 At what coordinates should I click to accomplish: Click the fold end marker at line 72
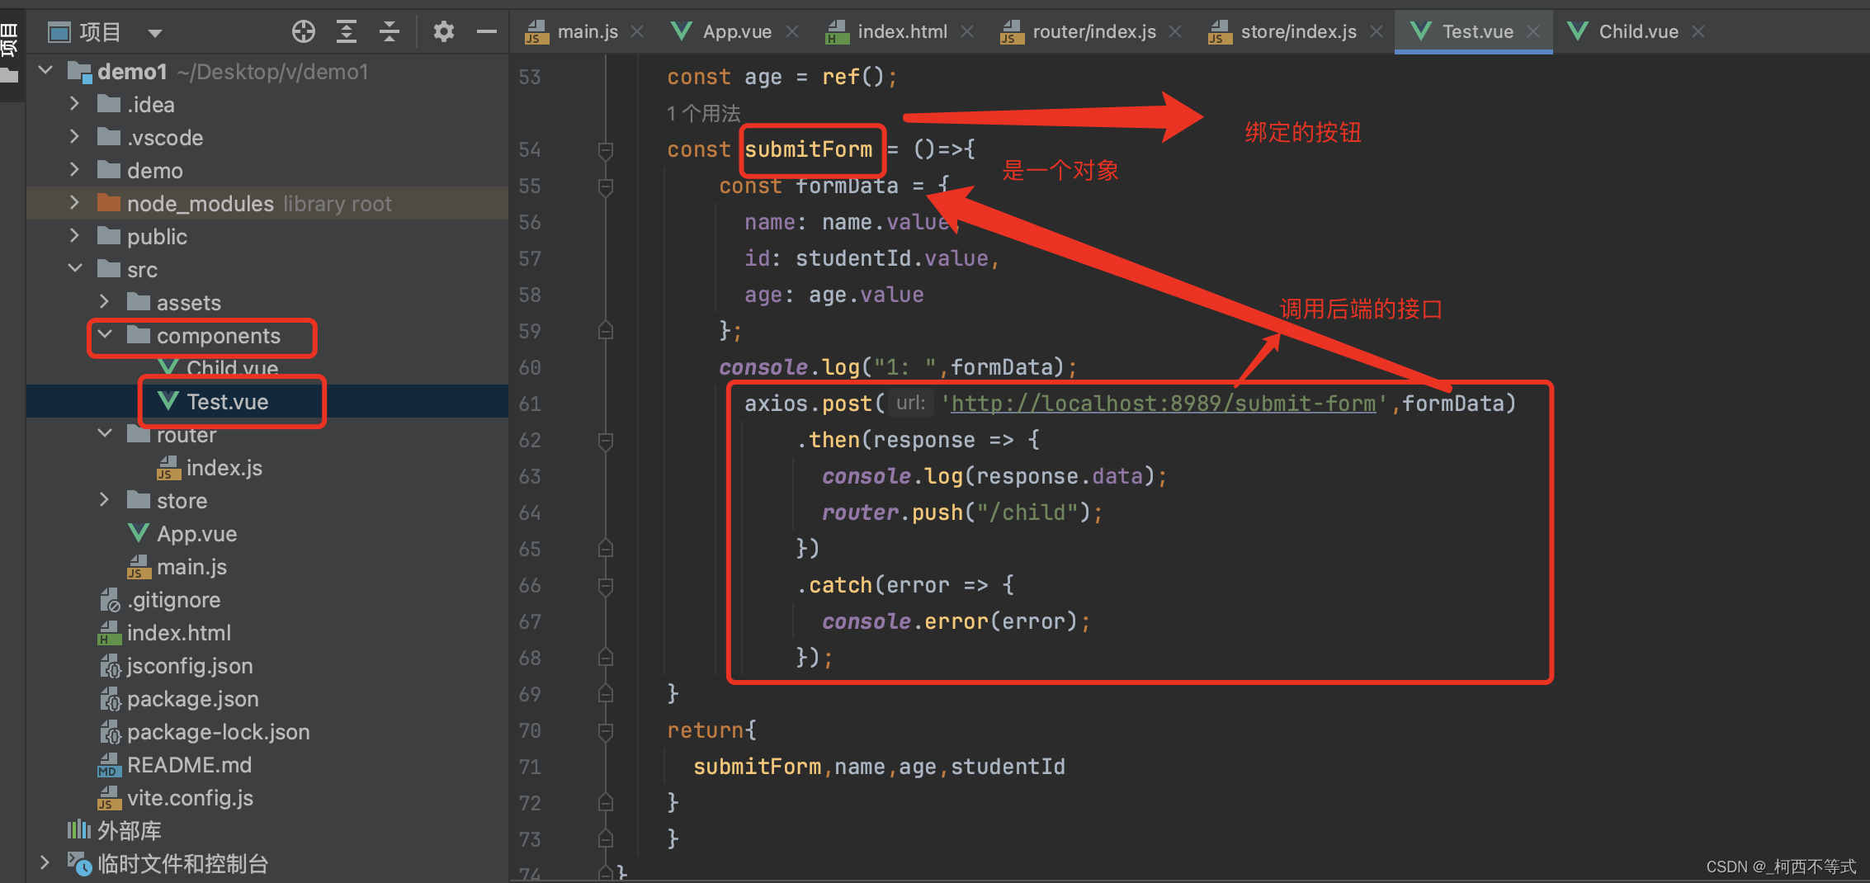click(606, 803)
